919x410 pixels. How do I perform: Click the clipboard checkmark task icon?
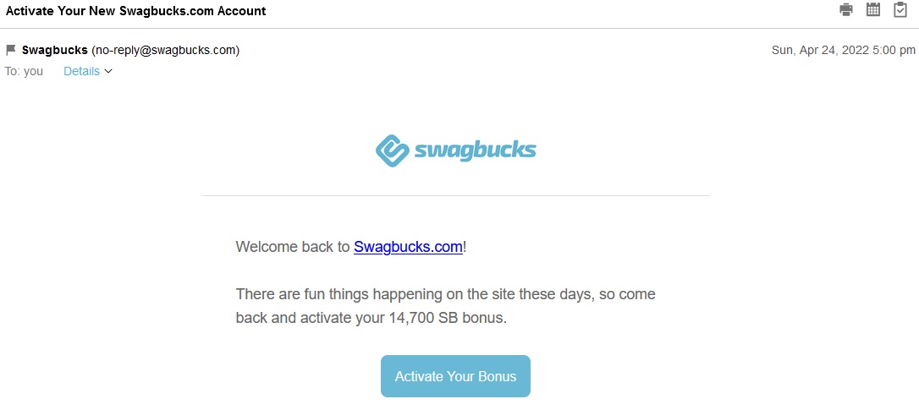(x=900, y=9)
